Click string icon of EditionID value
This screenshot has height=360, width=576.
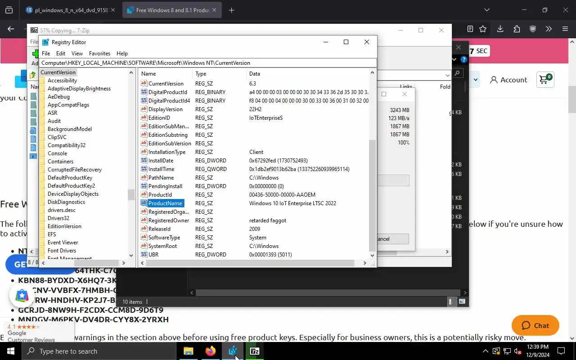click(x=144, y=117)
